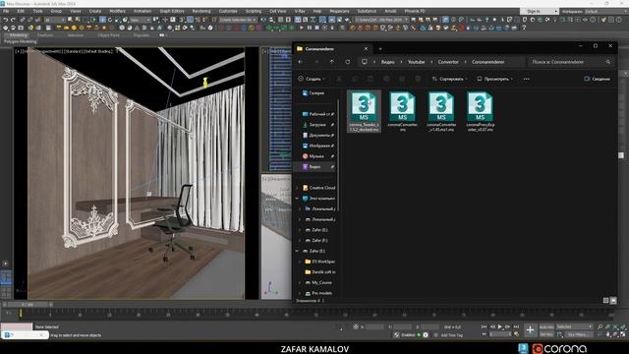The height and width of the screenshot is (354, 629).
Task: Click the animation Play button
Action: pos(500,327)
